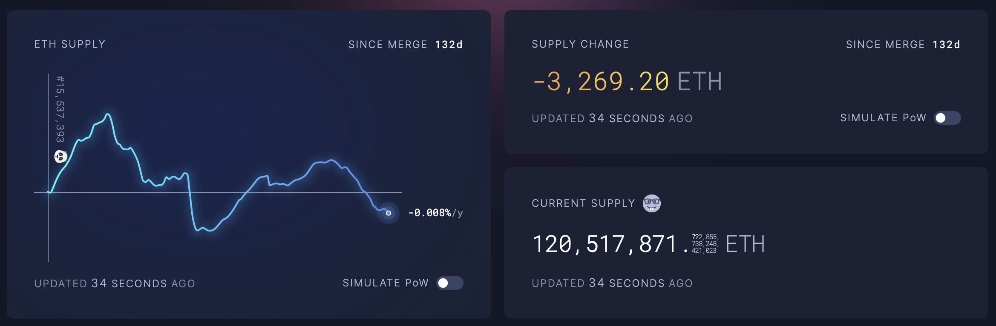
Task: Switch to the CURRENT SUPPLY panel
Action: click(583, 203)
